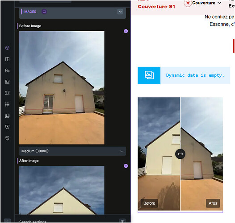235x223 pixels.
Task: Open the HTML5 shield icon
Action: click(7, 138)
